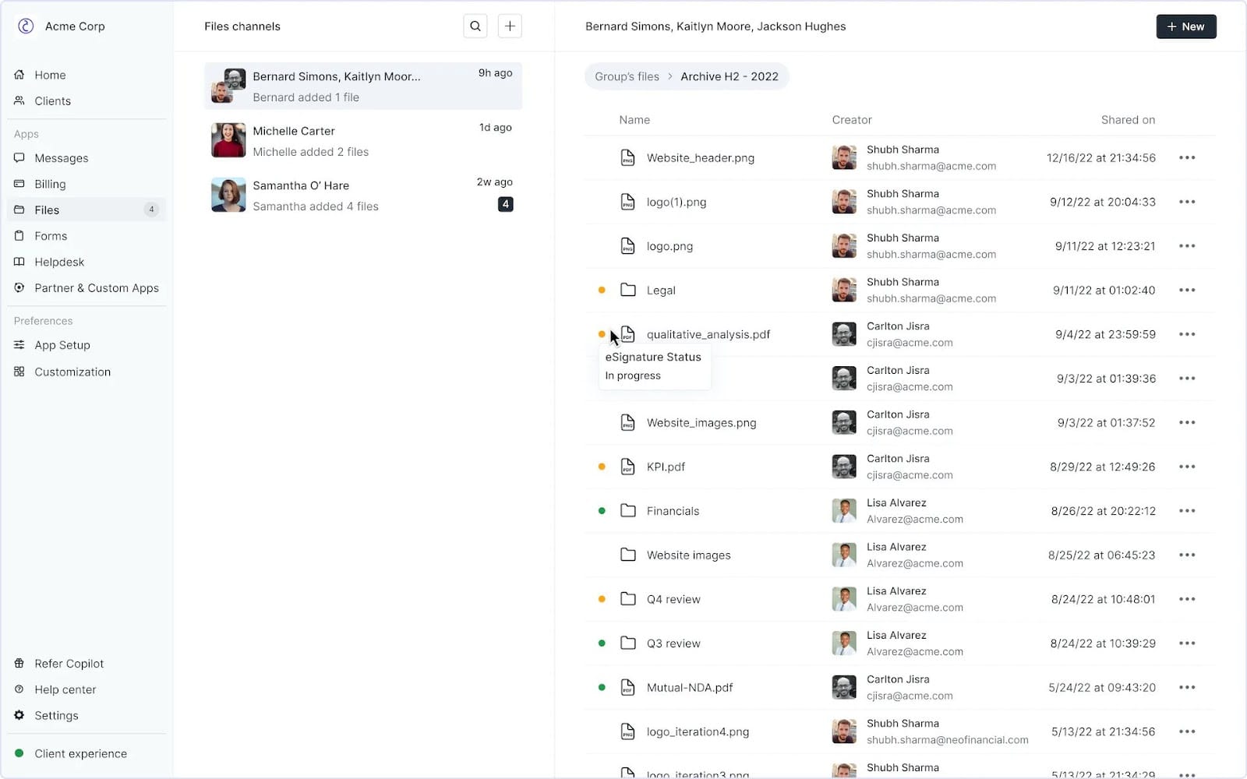Click the plus icon to add a channel
Viewport: 1247px width, 779px height.
click(510, 26)
